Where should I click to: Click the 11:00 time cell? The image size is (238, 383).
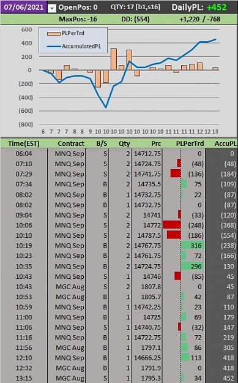pos(24,317)
